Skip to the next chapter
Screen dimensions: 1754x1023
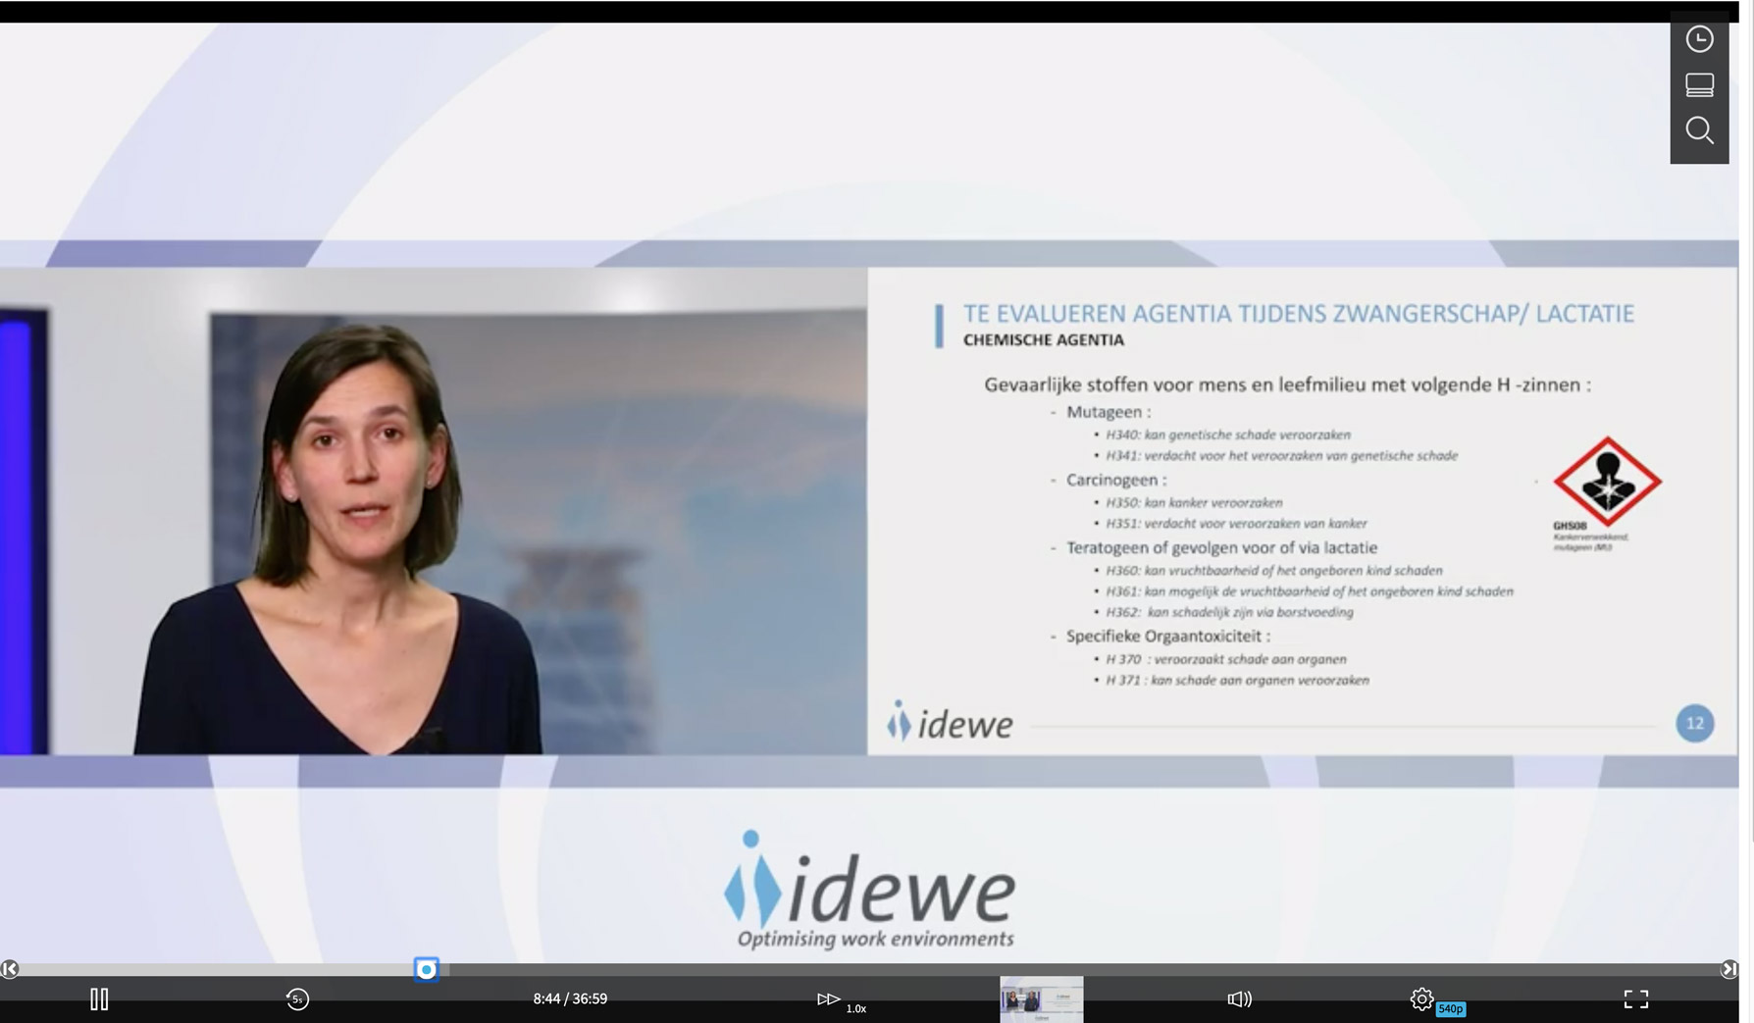[x=1729, y=969]
